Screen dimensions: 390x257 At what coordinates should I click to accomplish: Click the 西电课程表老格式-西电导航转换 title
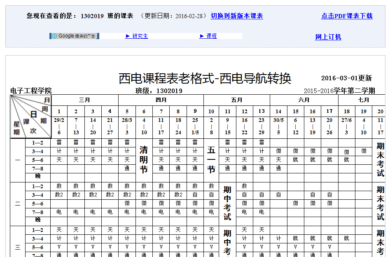(x=205, y=78)
